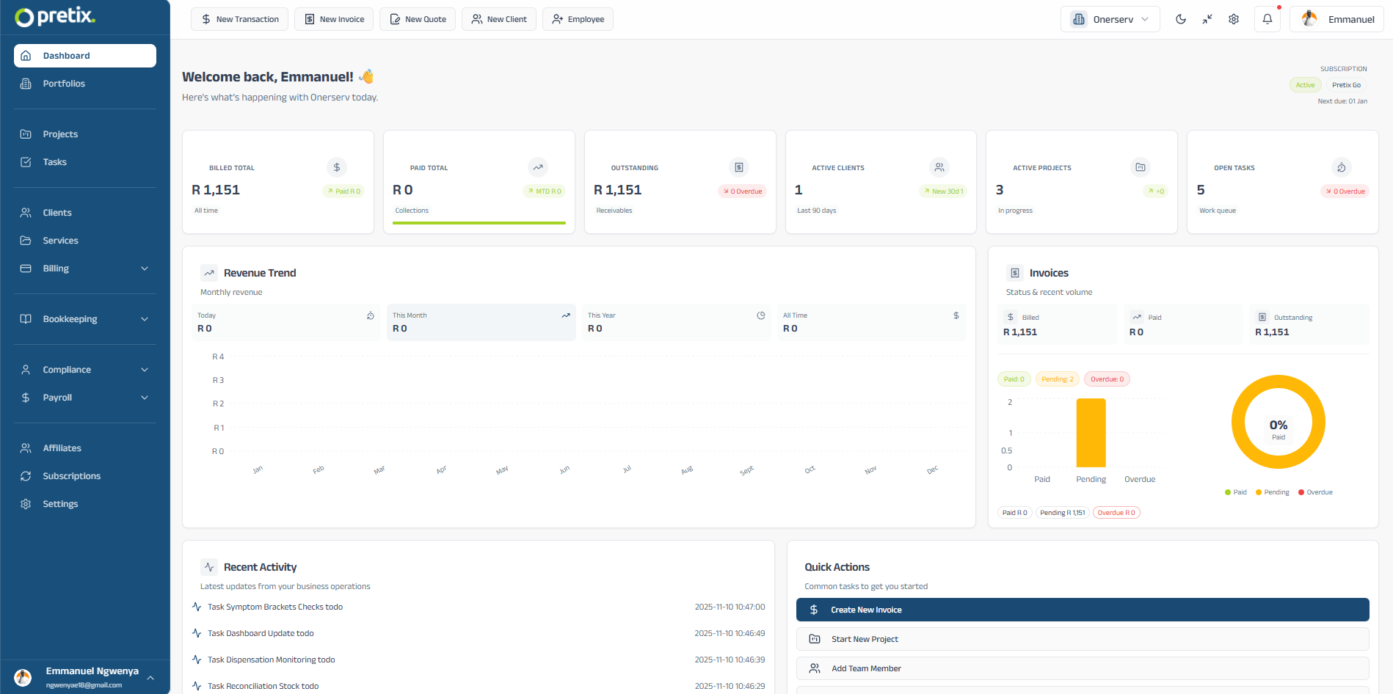
Task: Open the Oneserv workspace dropdown
Action: (x=1110, y=18)
